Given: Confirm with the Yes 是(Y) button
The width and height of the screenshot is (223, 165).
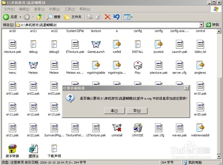Looking at the screenshot, I should tap(114, 111).
